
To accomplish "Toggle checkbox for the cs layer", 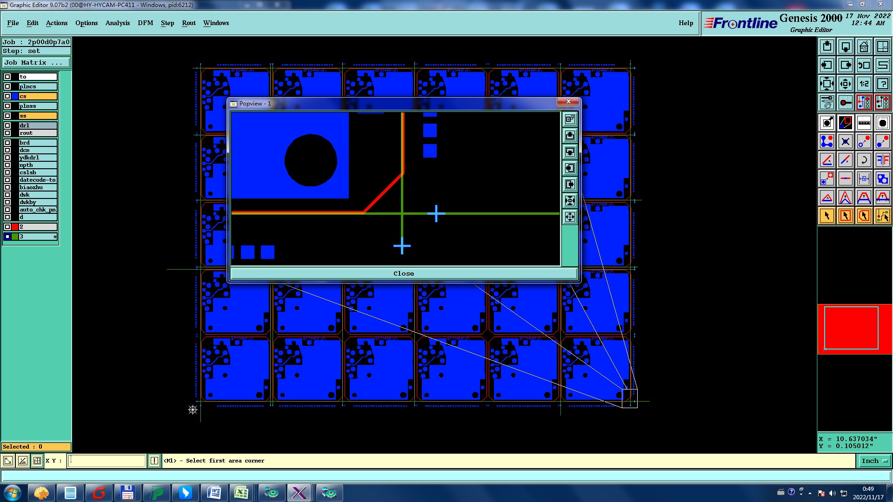I will click(7, 96).
